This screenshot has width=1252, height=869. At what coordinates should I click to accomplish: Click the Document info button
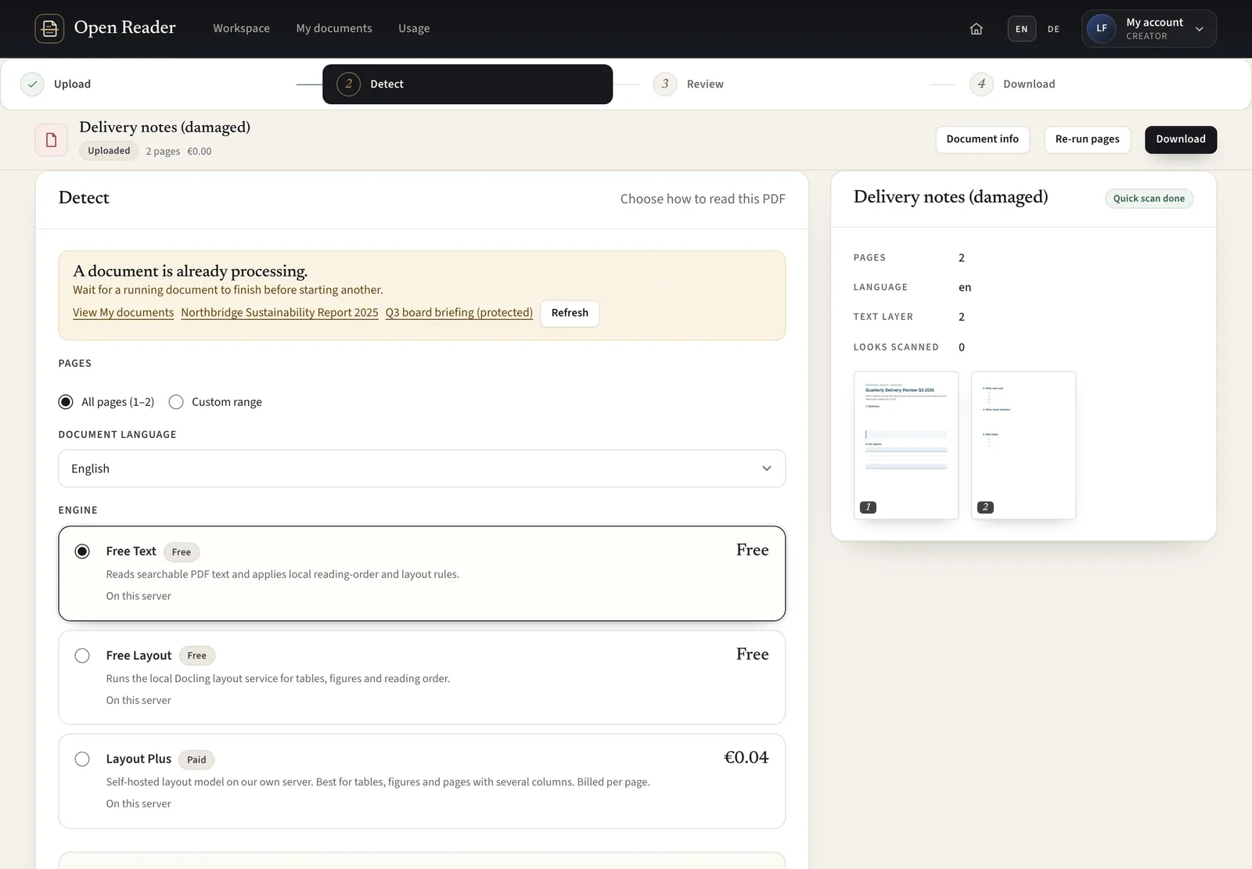coord(982,139)
